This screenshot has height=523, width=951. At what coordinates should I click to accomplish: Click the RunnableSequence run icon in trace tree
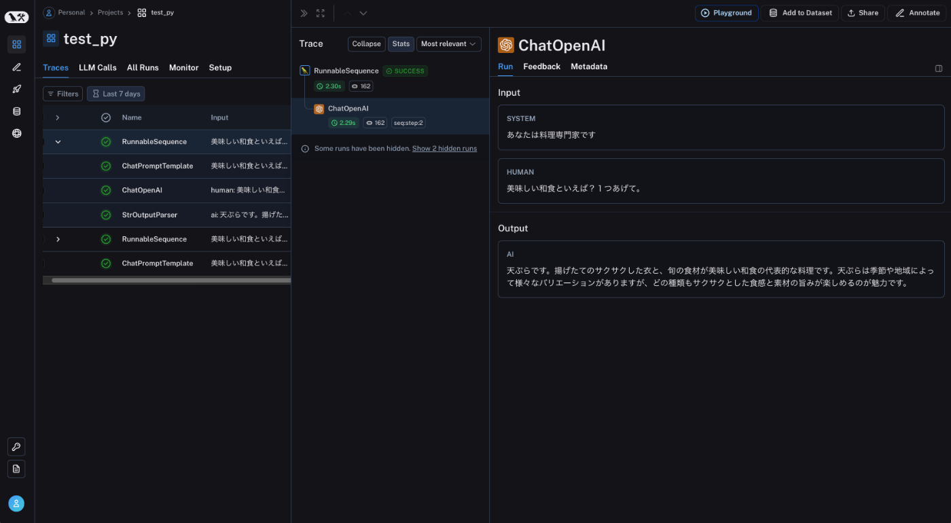pyautogui.click(x=305, y=71)
